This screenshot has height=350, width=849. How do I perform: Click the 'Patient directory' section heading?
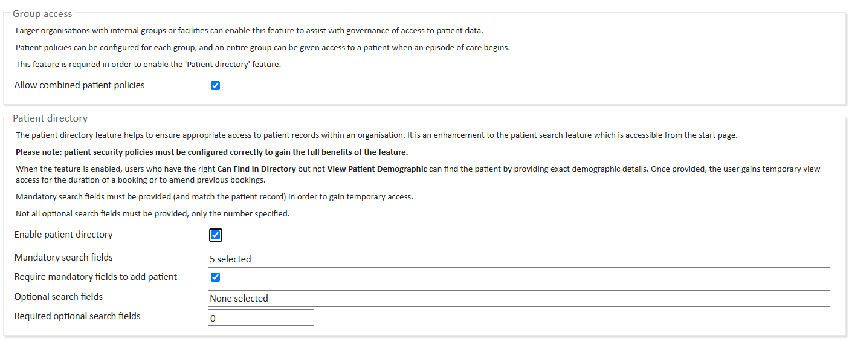point(50,118)
